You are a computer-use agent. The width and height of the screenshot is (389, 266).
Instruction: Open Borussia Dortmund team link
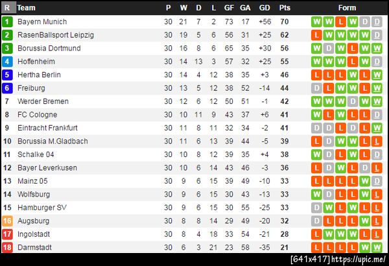(49, 48)
